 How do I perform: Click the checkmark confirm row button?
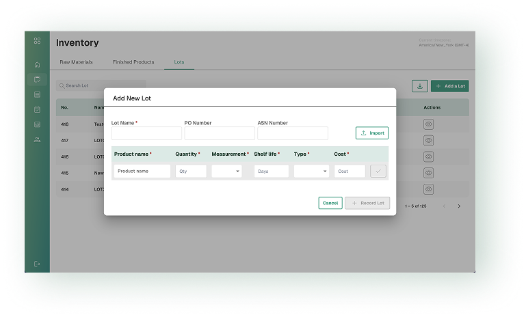coord(378,171)
